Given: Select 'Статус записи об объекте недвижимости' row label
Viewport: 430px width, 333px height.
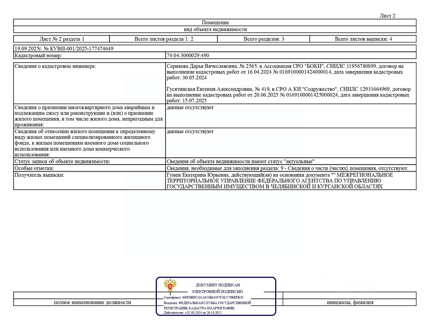Looking at the screenshot, I should (62, 161).
